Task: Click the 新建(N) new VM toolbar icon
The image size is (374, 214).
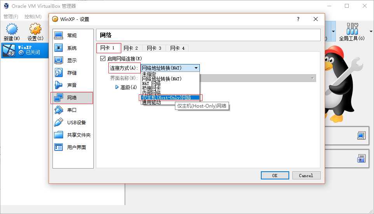Action: (x=12, y=32)
